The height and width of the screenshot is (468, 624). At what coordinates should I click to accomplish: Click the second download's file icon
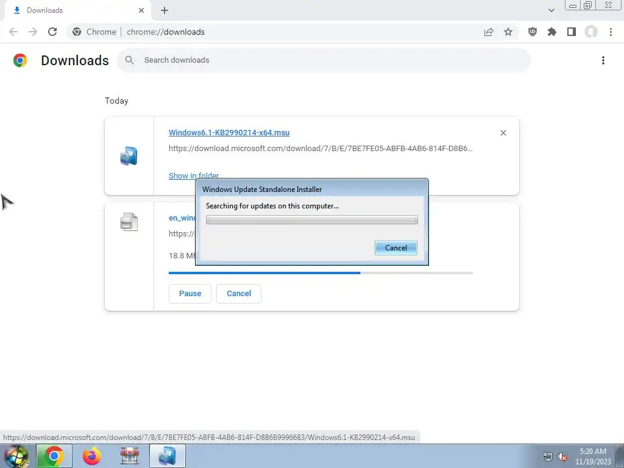[x=129, y=222]
